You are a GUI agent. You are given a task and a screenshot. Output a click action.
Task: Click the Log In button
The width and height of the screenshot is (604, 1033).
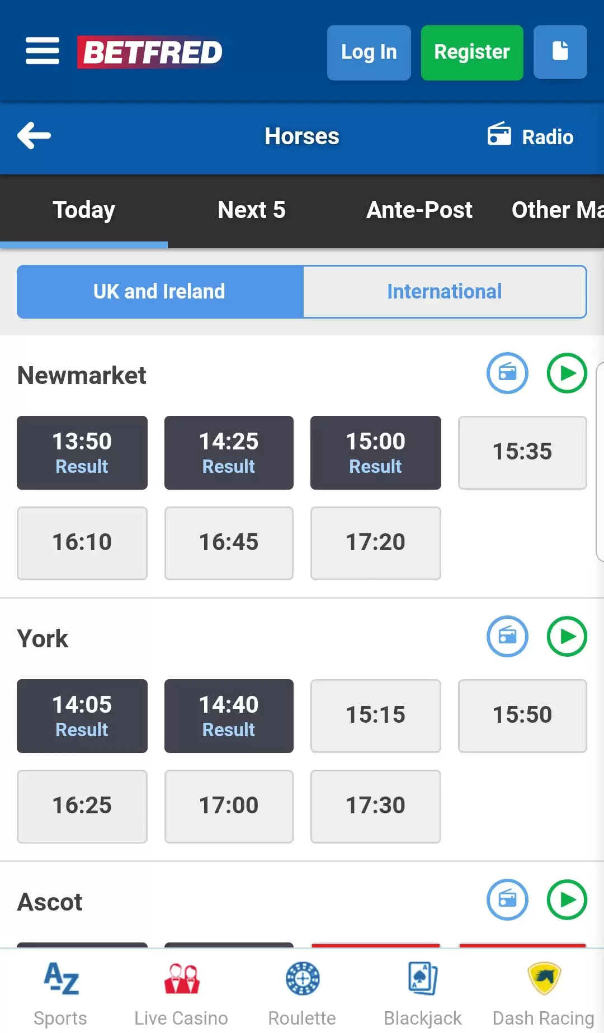pos(369,53)
